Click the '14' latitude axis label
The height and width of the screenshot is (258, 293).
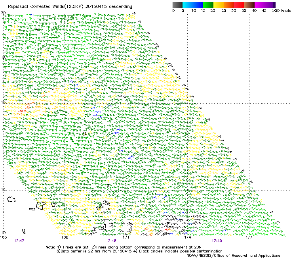coord(3,146)
